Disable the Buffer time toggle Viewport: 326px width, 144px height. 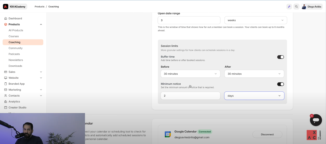[280, 57]
